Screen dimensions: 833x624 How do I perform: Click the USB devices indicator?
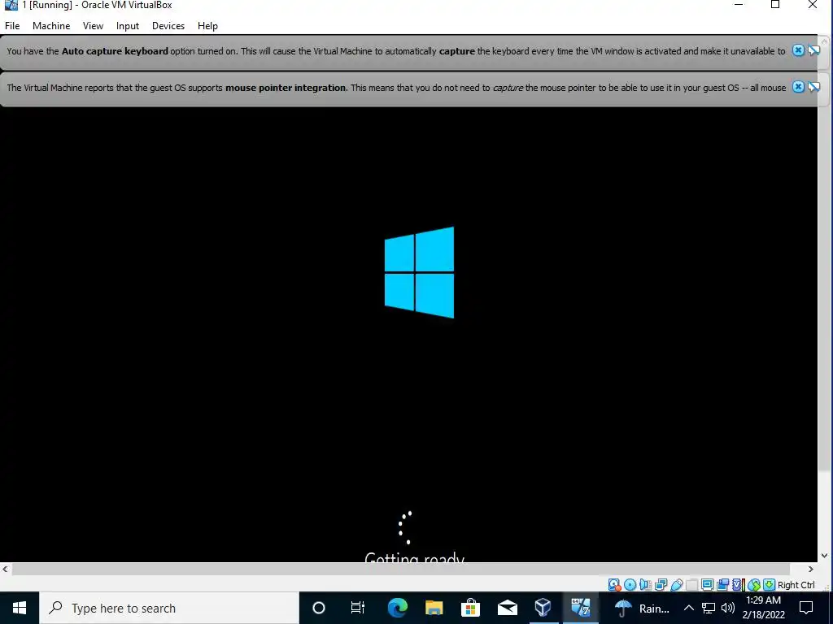[x=676, y=585]
